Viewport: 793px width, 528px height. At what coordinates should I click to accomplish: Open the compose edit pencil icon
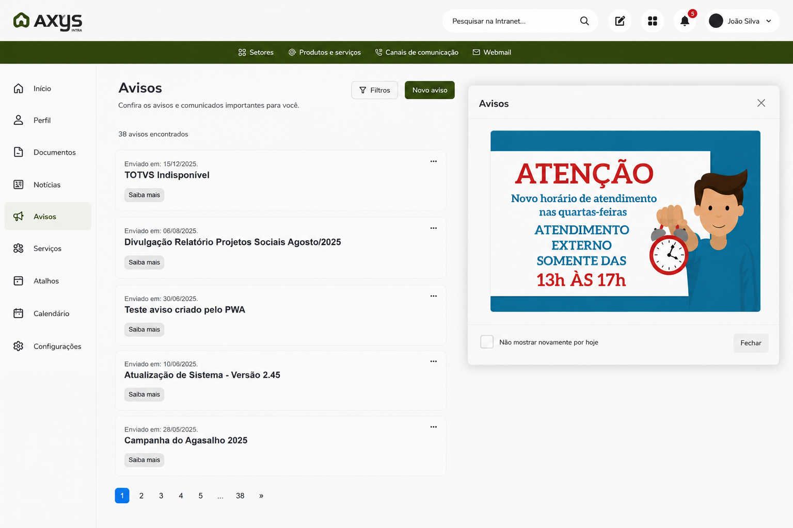coord(620,21)
